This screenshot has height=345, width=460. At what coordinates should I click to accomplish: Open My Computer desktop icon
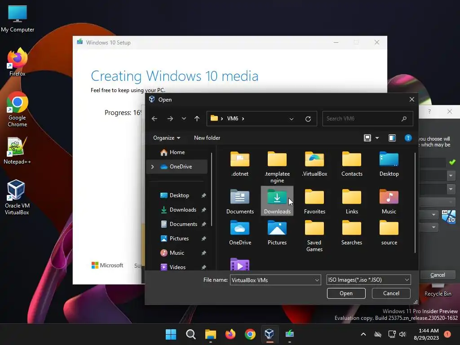click(18, 18)
